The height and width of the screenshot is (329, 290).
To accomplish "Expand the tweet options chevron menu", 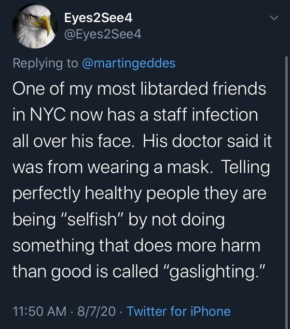I will (x=274, y=18).
